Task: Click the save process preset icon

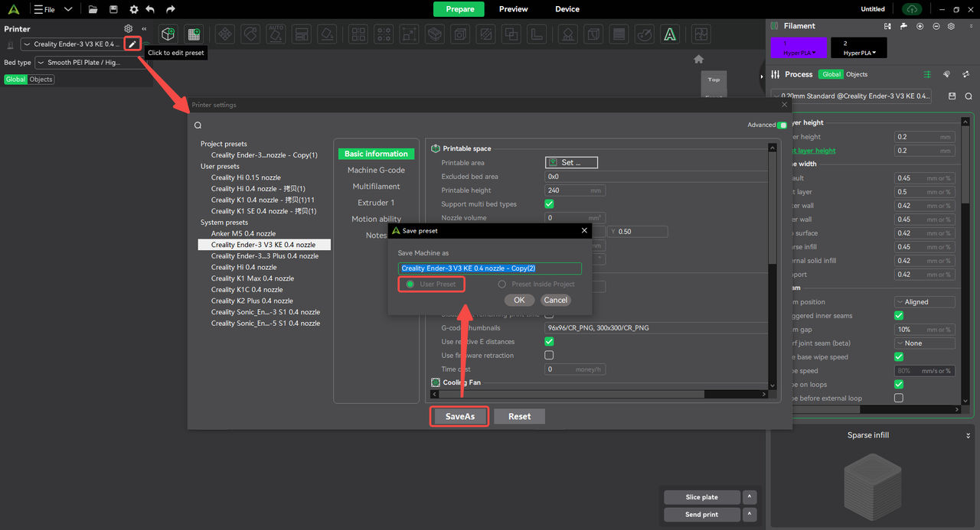Action: (x=952, y=96)
